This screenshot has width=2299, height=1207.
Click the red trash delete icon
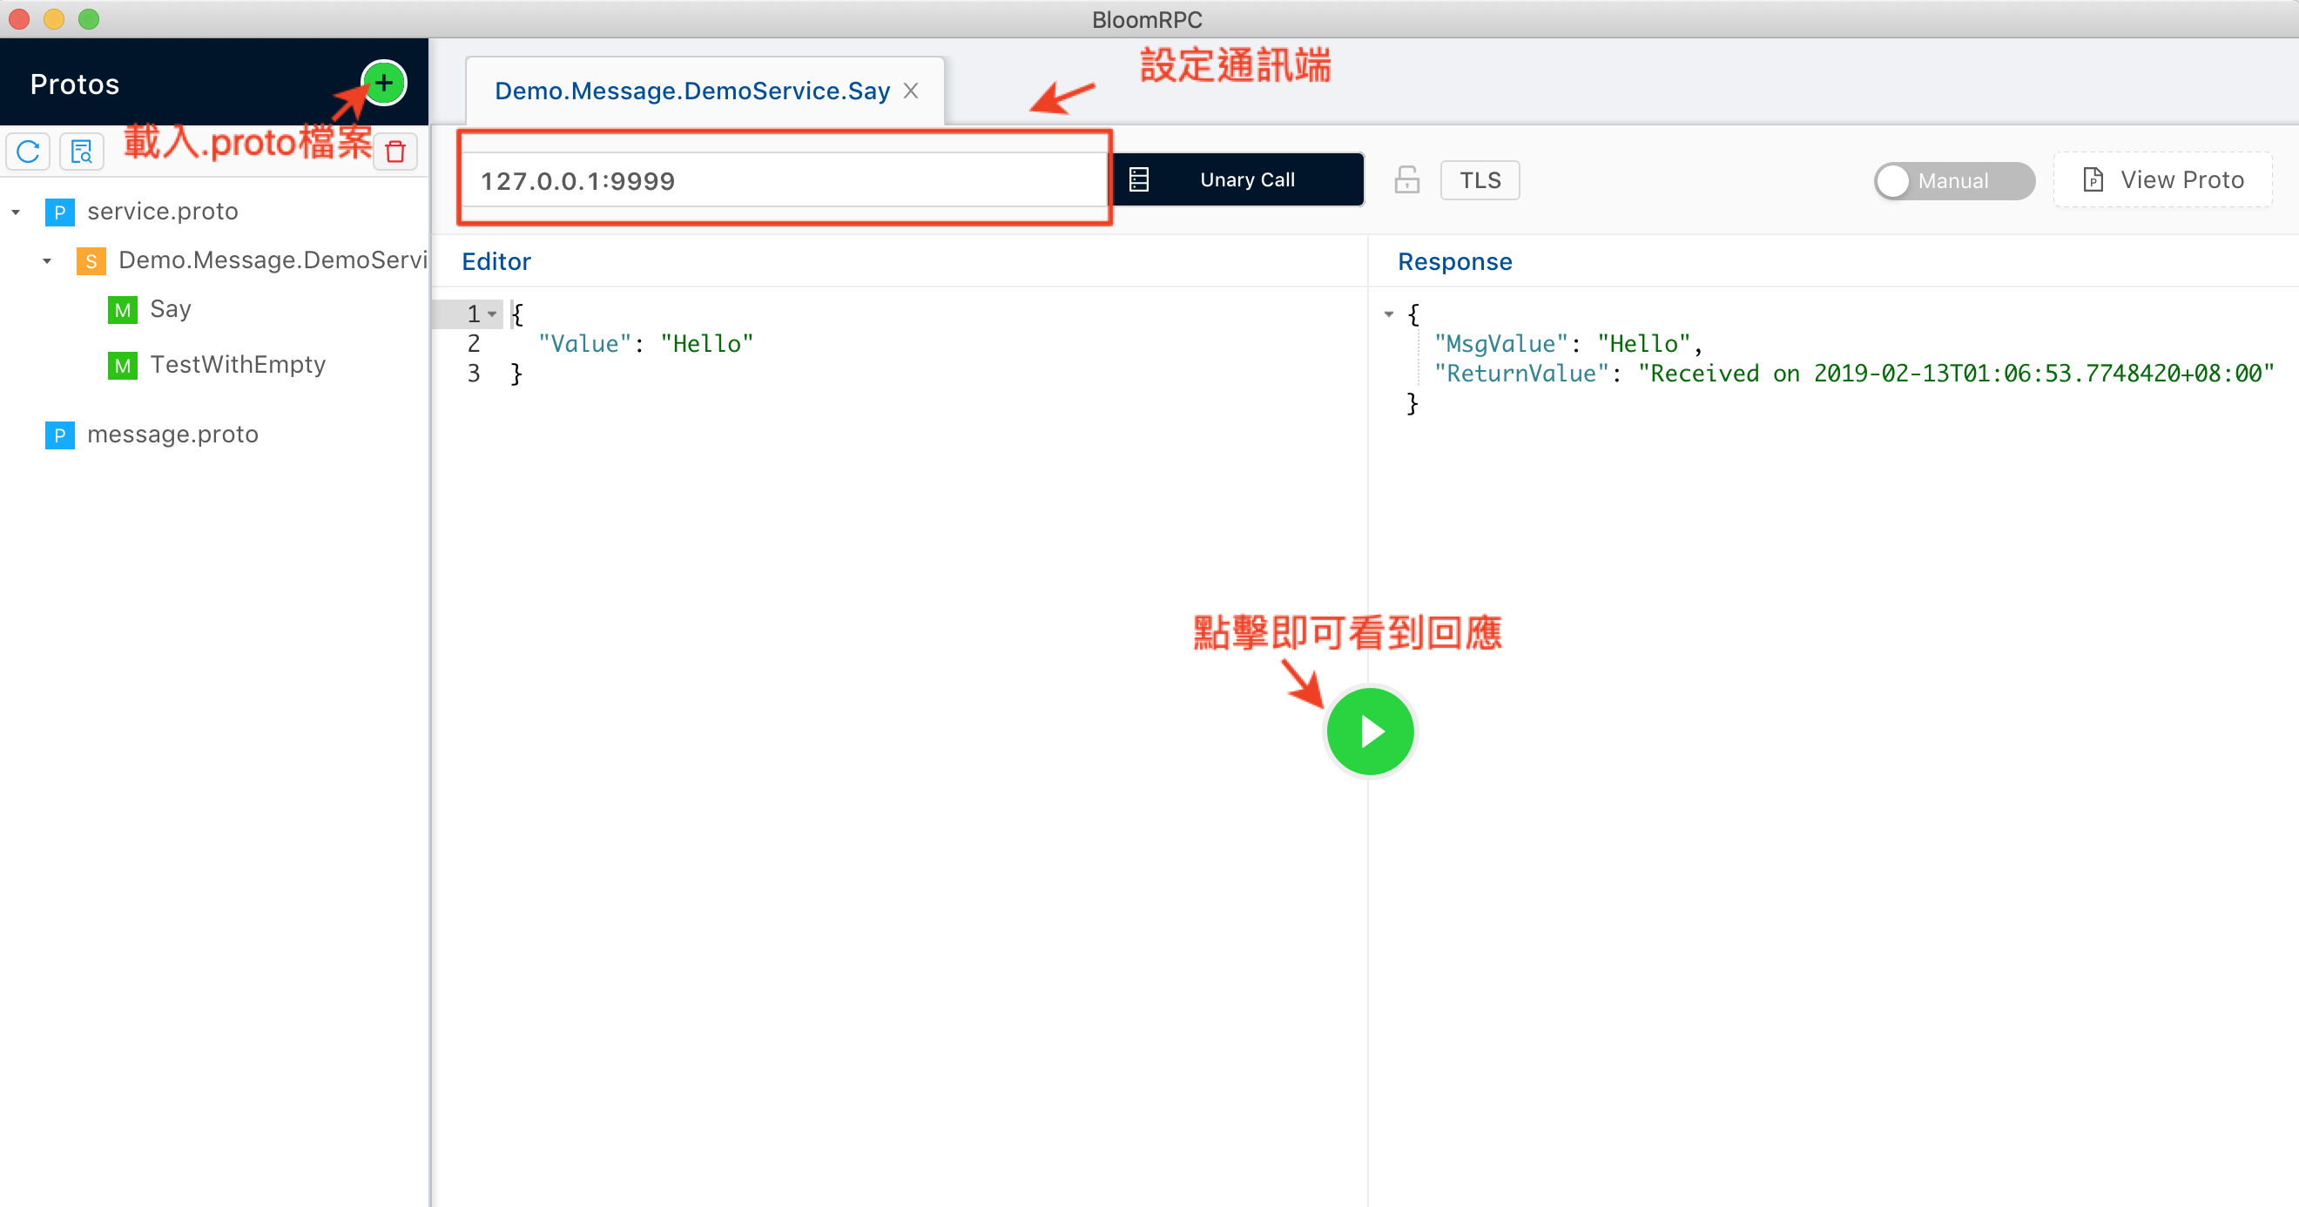[395, 152]
